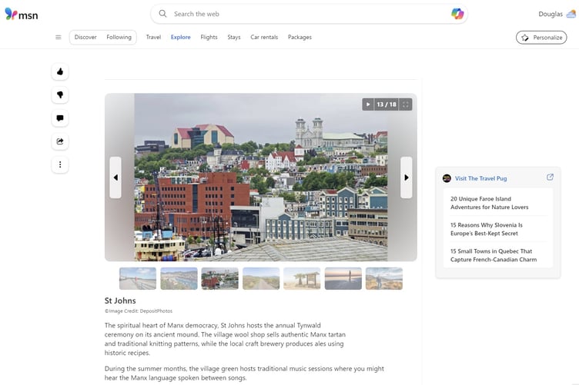The width and height of the screenshot is (579, 385).
Task: Open Copilot from the search bar icon
Action: (457, 14)
